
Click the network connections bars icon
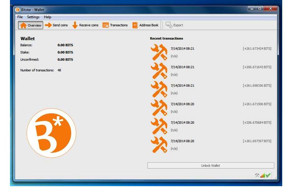tap(263, 175)
